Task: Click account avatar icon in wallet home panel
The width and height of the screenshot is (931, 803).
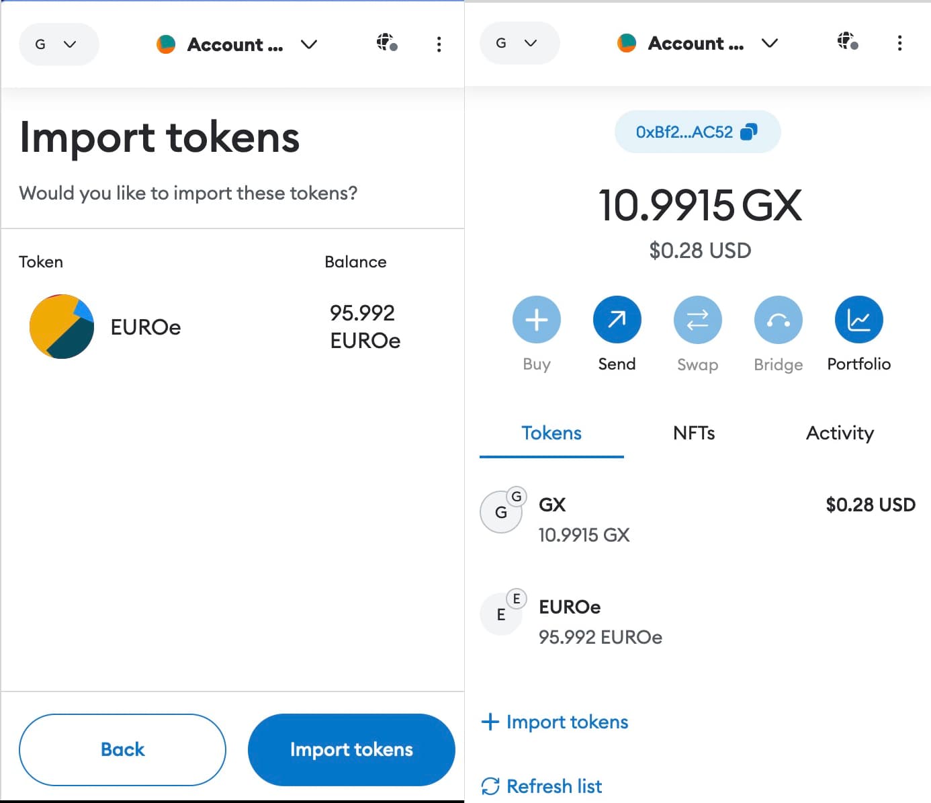Action: (x=627, y=43)
